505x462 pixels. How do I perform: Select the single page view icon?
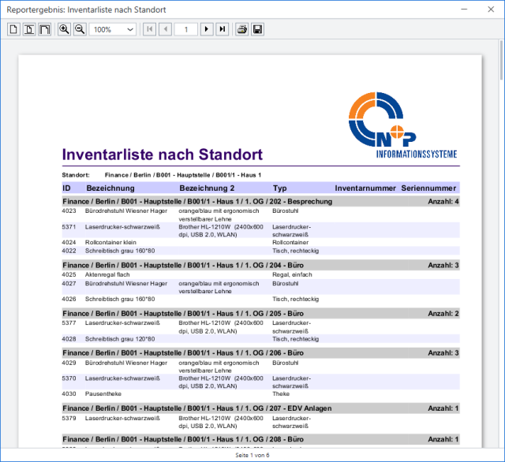[13, 30]
